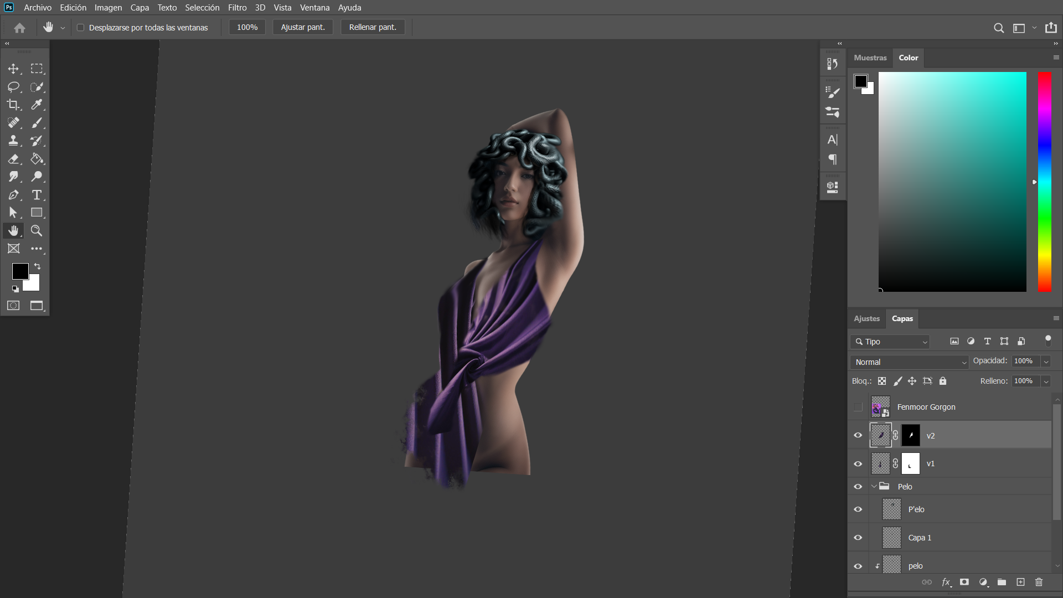
Task: Hide the Capa 1 layer
Action: tap(858, 538)
